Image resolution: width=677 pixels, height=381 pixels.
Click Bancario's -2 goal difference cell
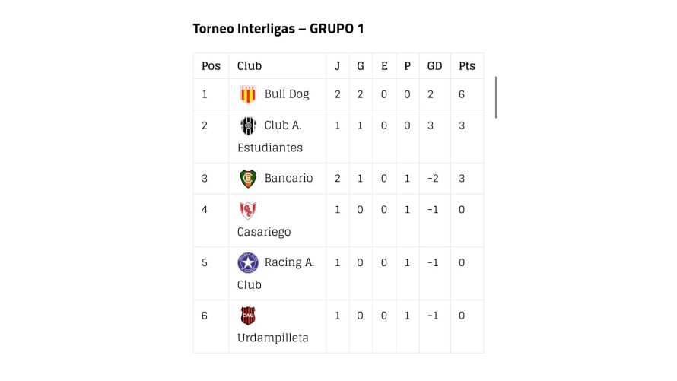tap(432, 179)
